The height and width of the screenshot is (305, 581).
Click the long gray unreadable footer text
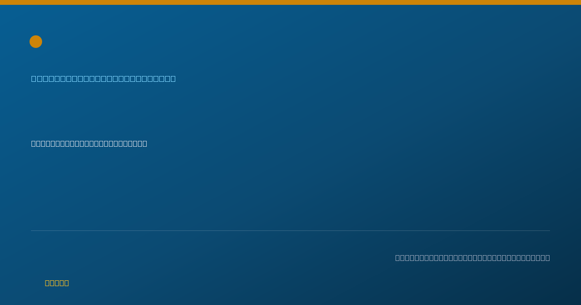473,258
